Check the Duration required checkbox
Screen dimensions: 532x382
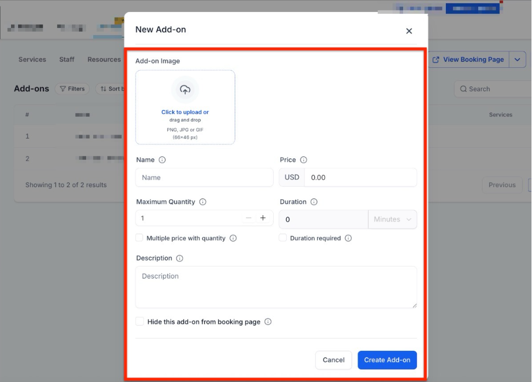283,238
